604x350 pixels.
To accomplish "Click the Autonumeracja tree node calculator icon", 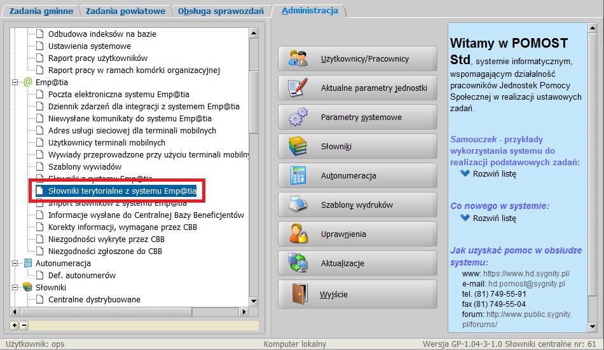I will click(x=28, y=263).
